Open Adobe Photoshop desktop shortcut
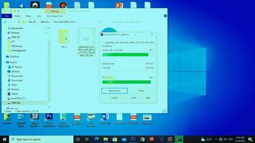 (x=49, y=120)
